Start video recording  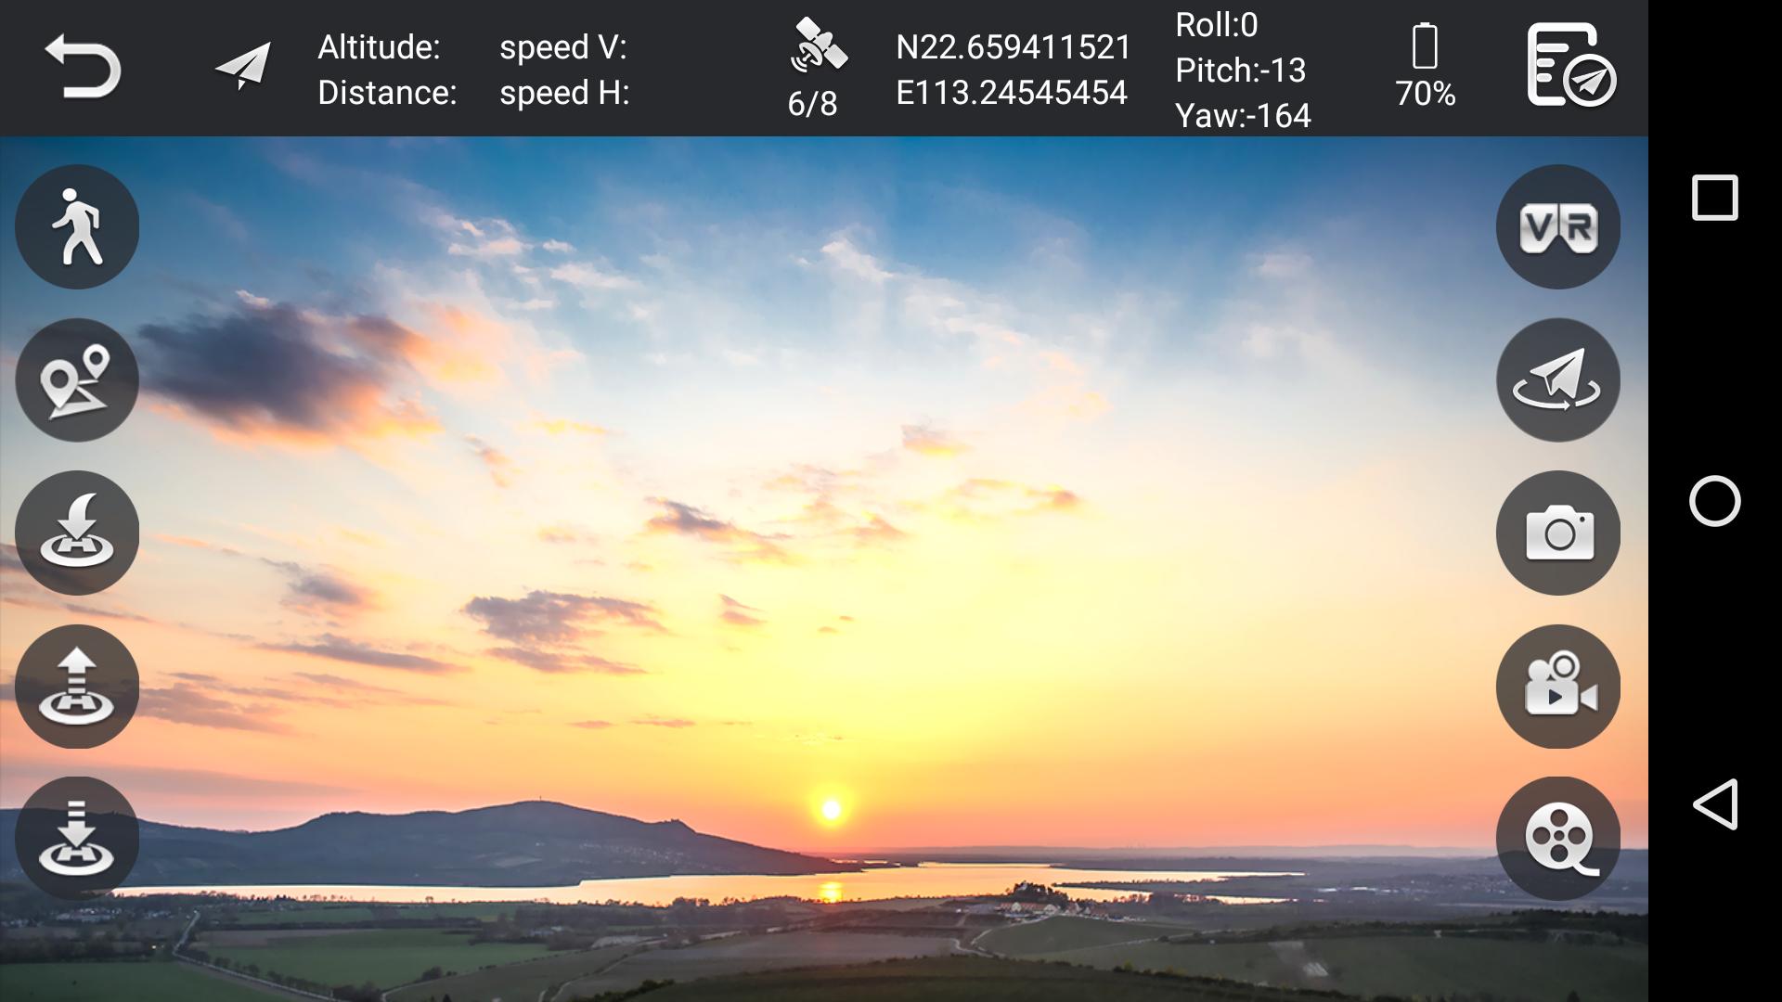pyautogui.click(x=1558, y=687)
